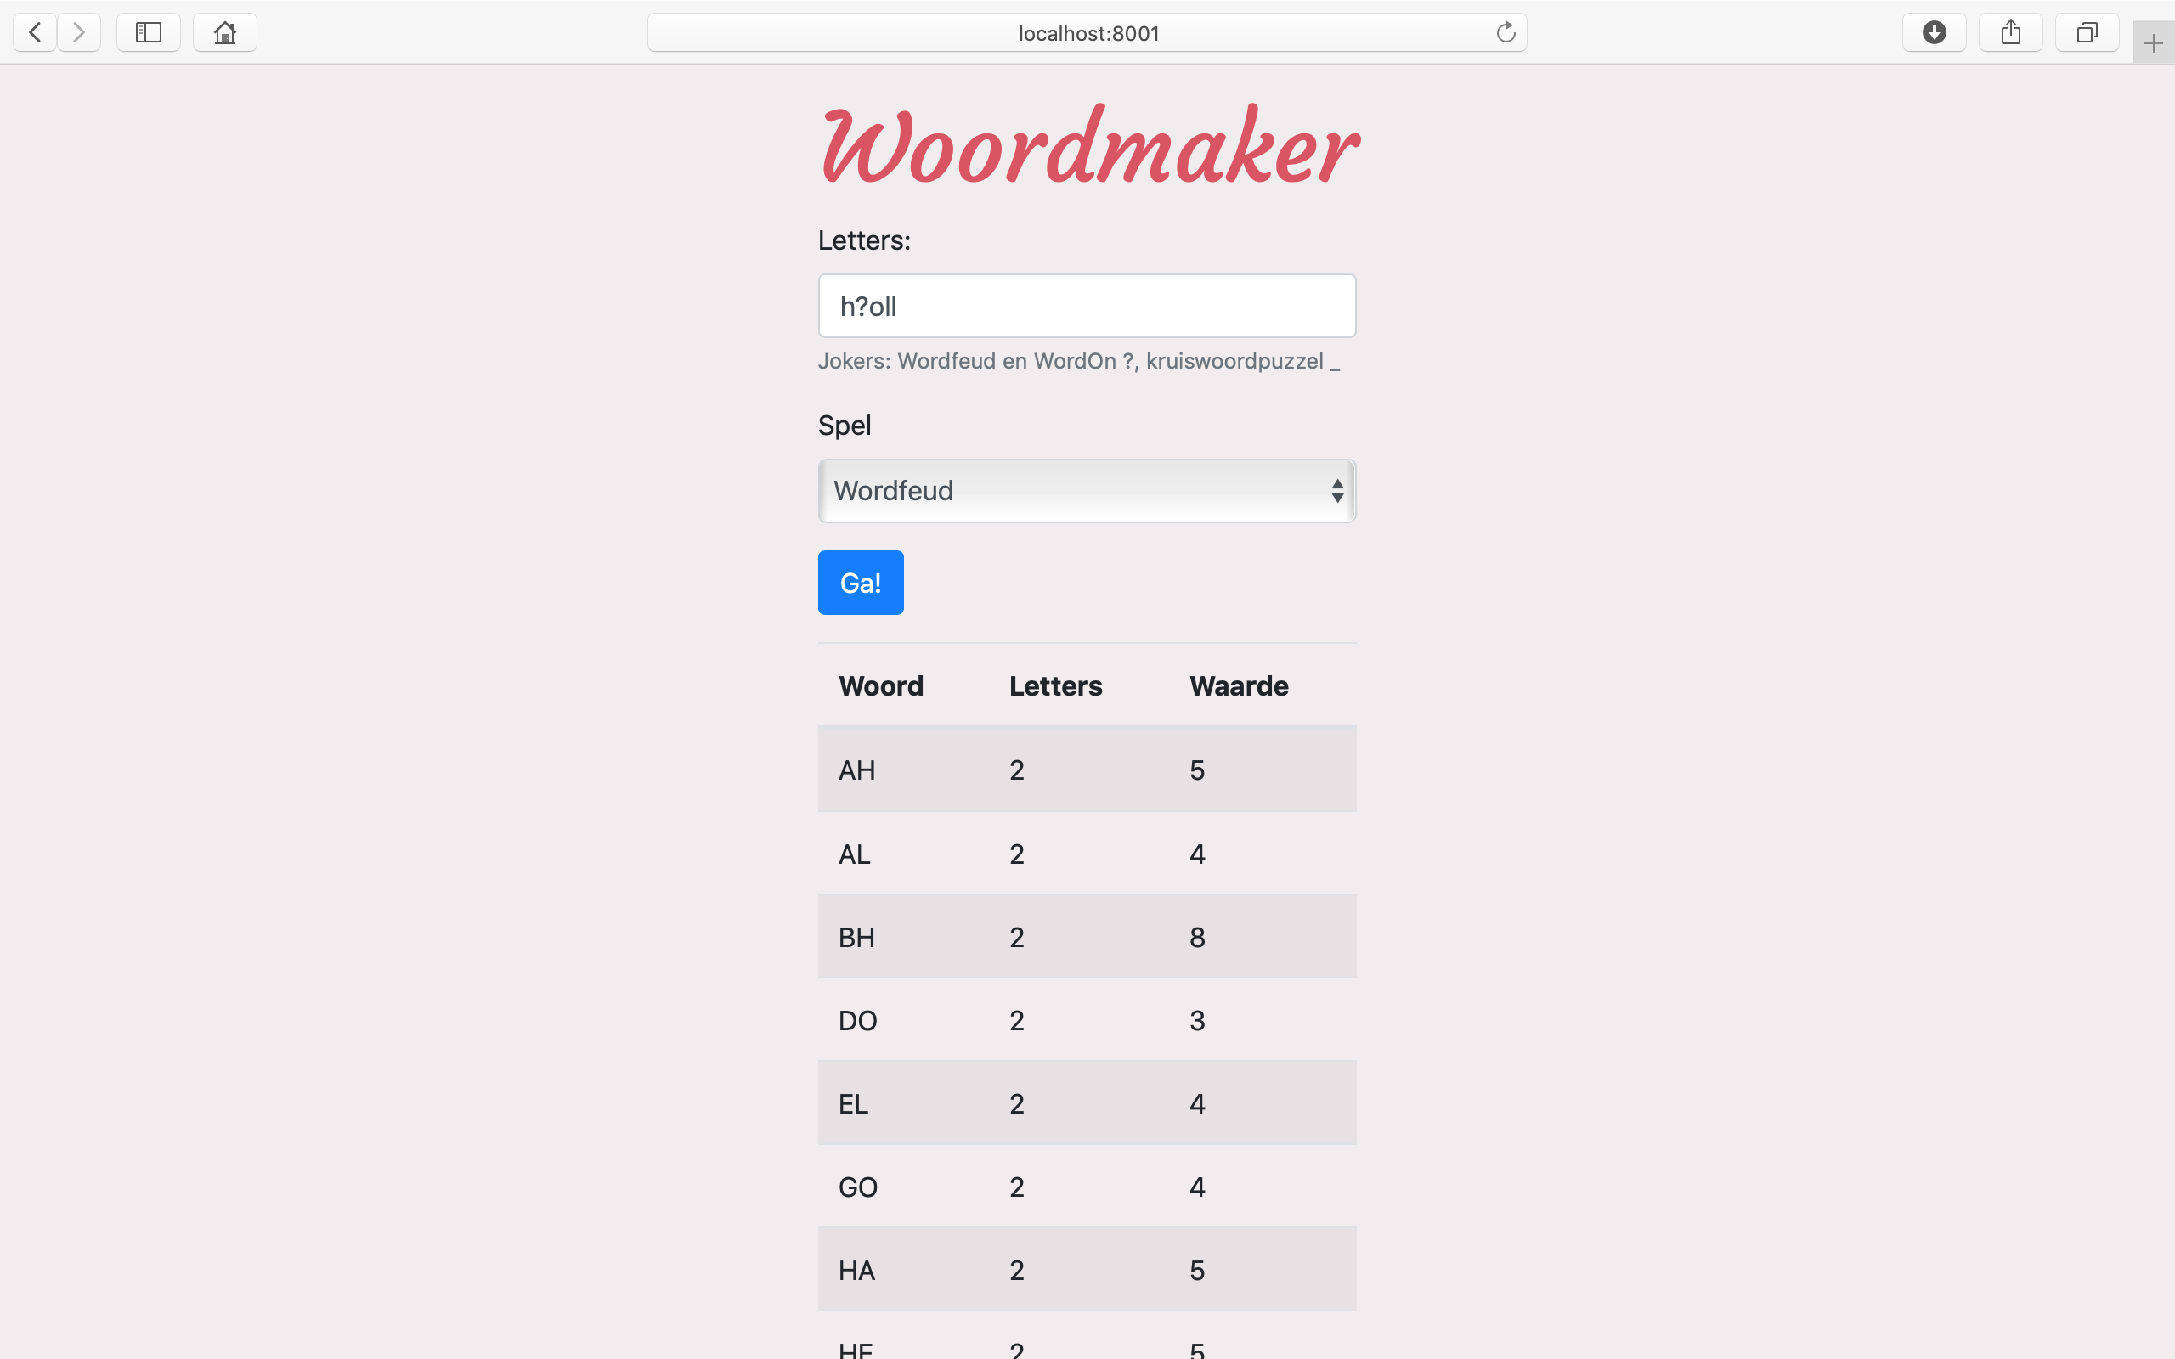
Task: Click the Letters column header in table
Action: [x=1055, y=685]
